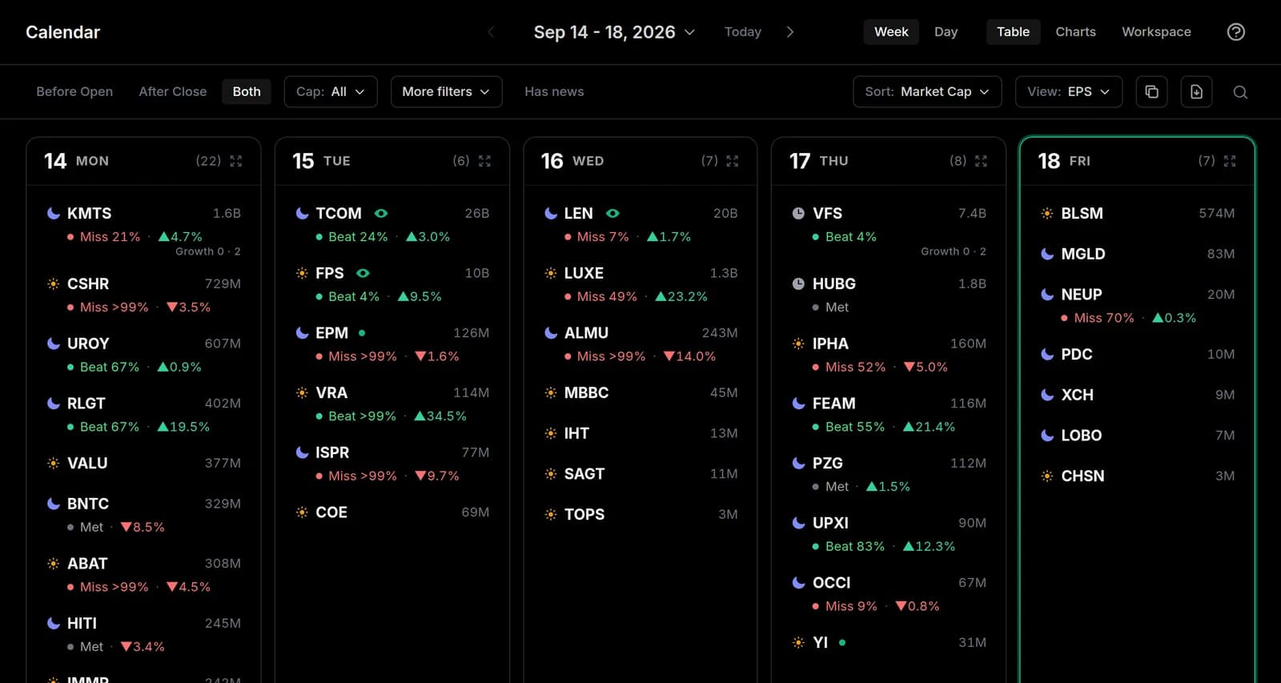Click the moon icon beside KMTS
This screenshot has height=683, width=1281.
(54, 213)
